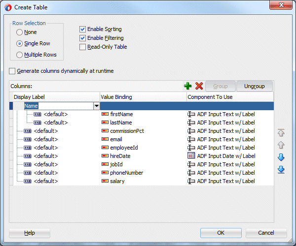Select the email value binding cell
This screenshot has height=246, width=296.
pos(143,139)
